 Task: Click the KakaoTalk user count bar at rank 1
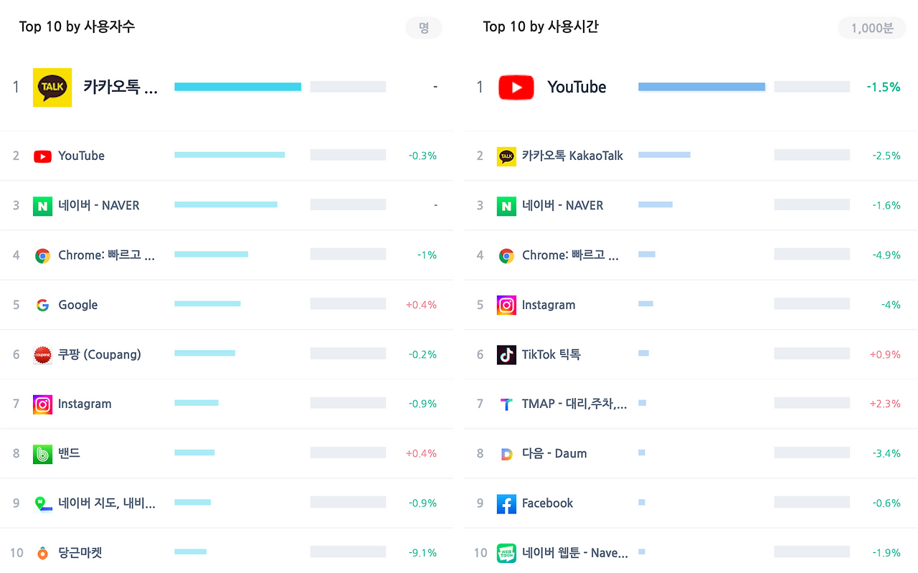(237, 87)
